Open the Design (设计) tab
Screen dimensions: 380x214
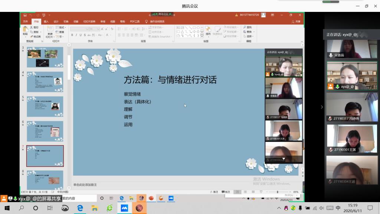(x=56, y=22)
